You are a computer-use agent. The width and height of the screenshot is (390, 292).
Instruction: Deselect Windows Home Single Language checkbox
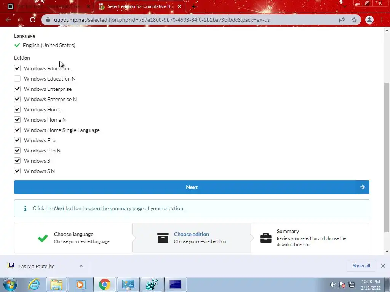pos(17,130)
